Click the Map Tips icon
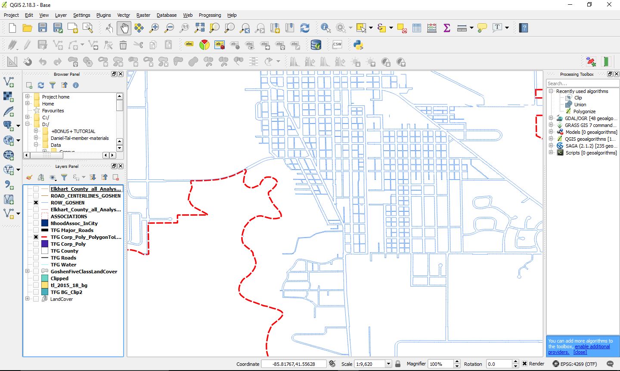The image size is (620, 371). click(x=482, y=28)
